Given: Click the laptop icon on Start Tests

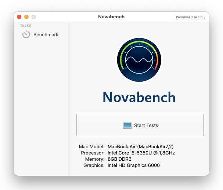Looking at the screenshot, I should 127,125.
